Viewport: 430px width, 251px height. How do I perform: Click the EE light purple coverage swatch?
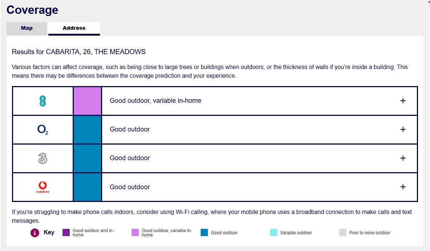click(88, 101)
